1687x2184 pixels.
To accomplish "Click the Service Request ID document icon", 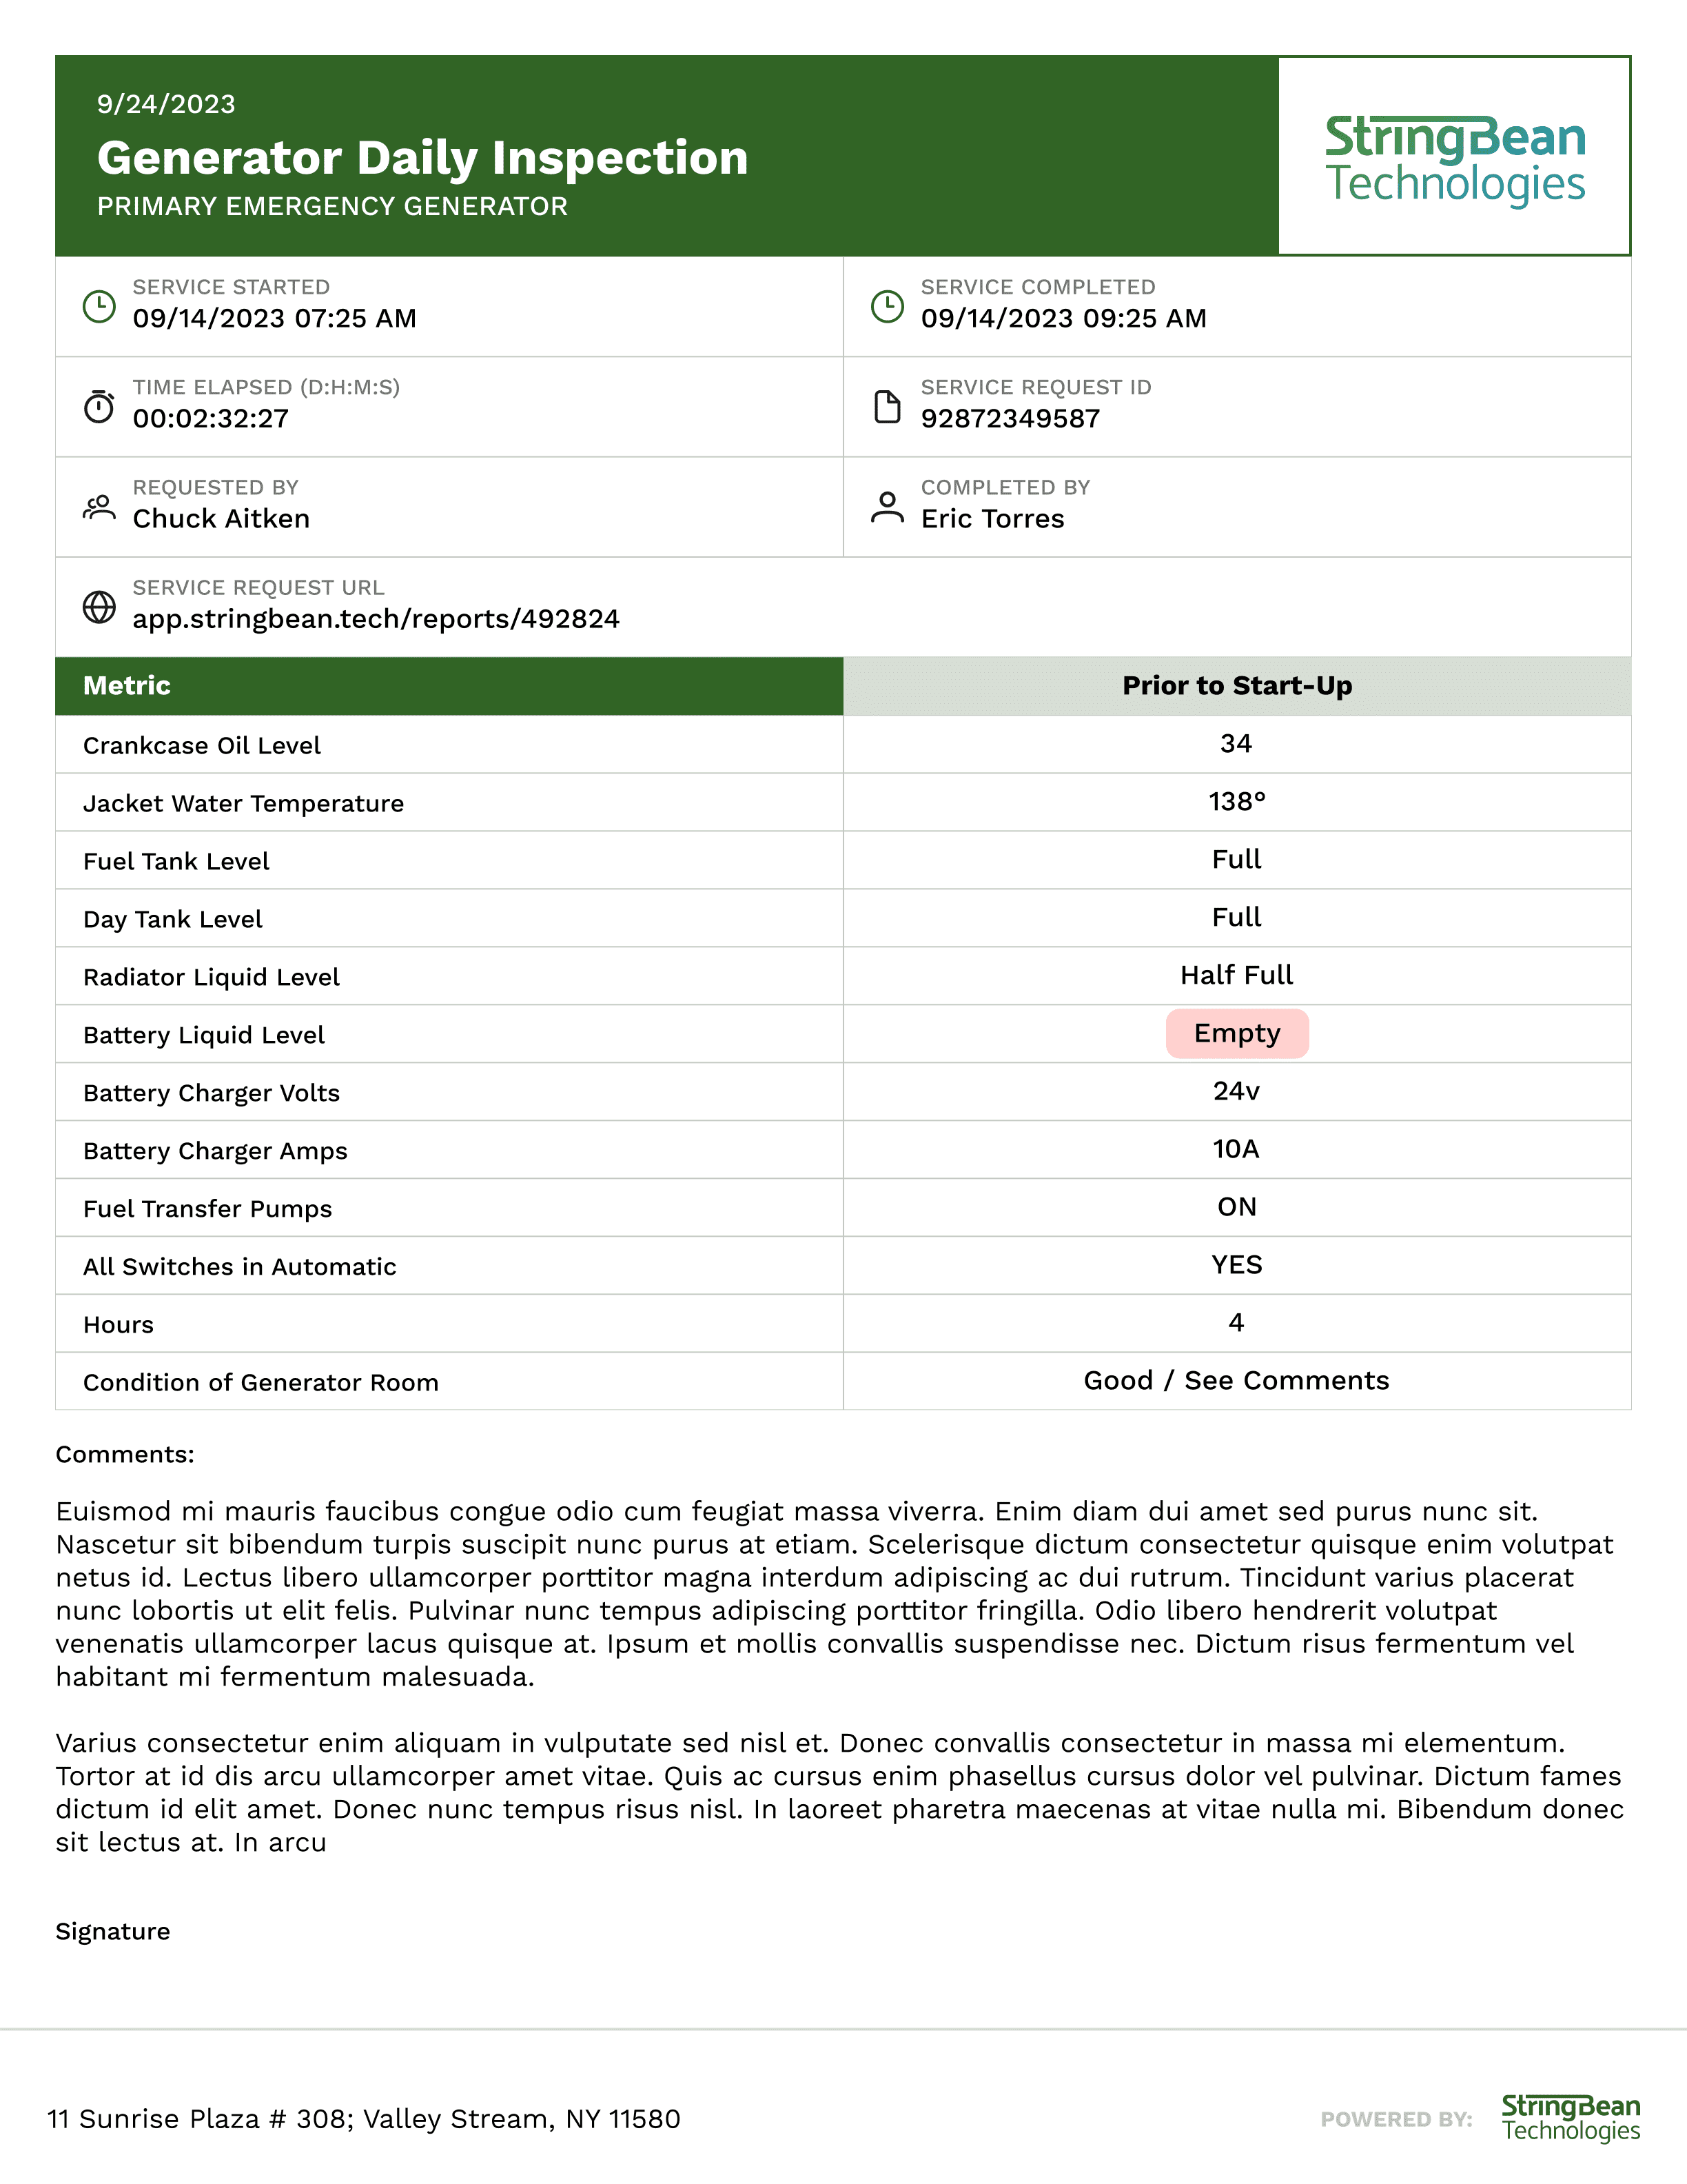I will (x=888, y=406).
